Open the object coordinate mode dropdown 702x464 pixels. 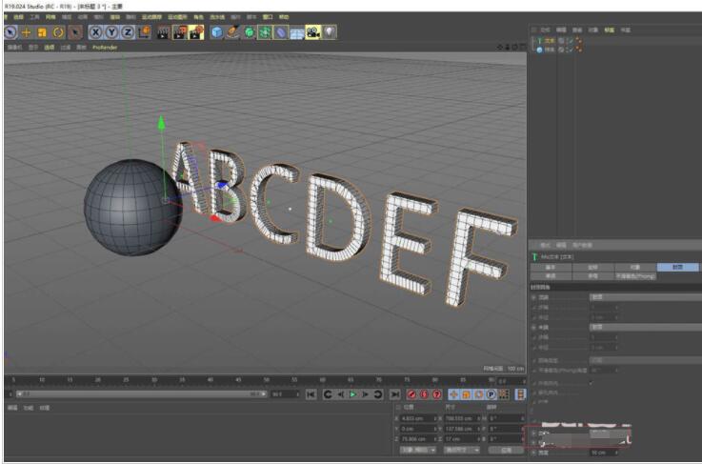click(417, 450)
